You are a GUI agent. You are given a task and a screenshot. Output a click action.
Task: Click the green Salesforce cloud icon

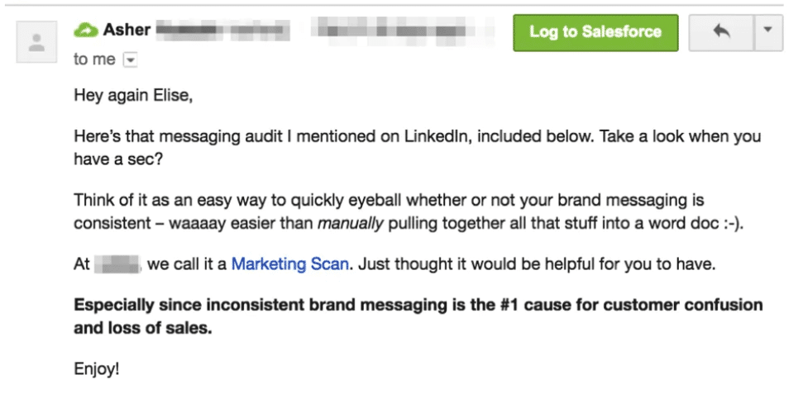(85, 31)
